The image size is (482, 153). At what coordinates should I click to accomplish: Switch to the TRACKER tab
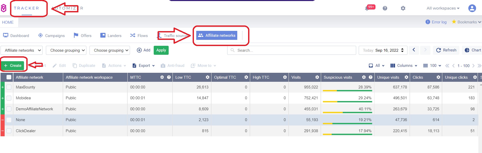[x=27, y=8]
